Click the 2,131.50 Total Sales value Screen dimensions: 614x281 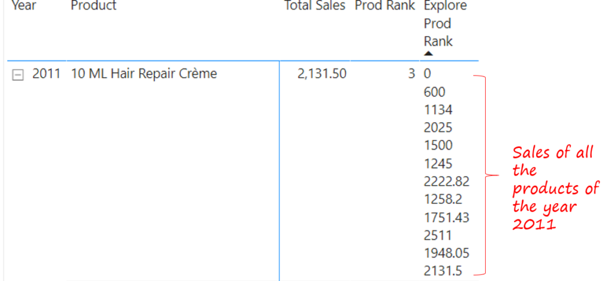pyautogui.click(x=321, y=74)
